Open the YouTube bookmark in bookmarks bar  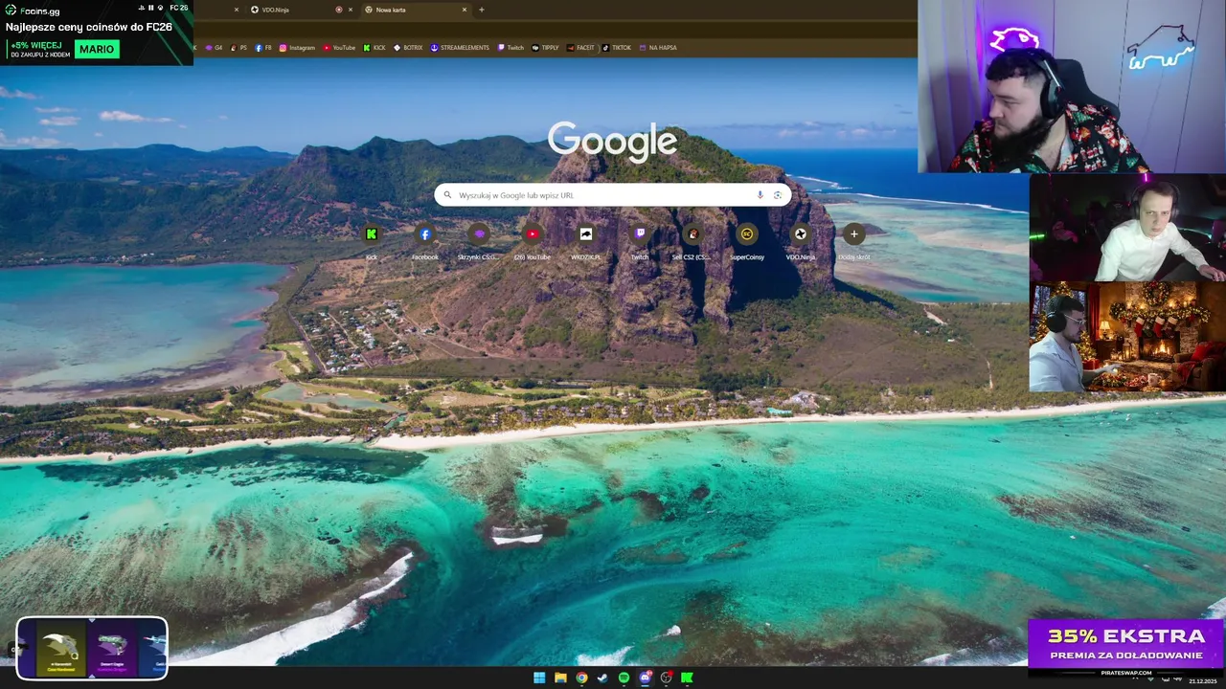click(x=339, y=48)
